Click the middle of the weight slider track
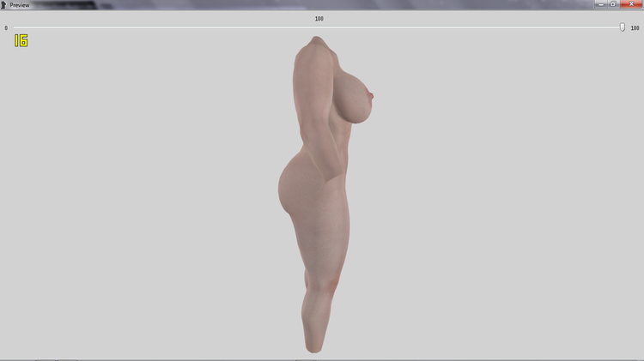The image size is (644, 361). (319, 27)
